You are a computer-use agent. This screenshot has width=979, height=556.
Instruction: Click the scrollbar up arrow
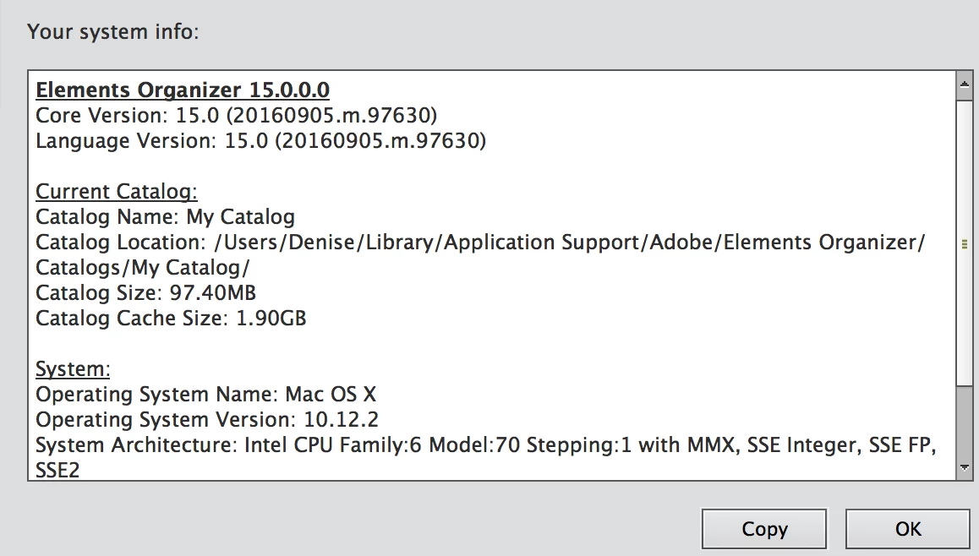(965, 84)
